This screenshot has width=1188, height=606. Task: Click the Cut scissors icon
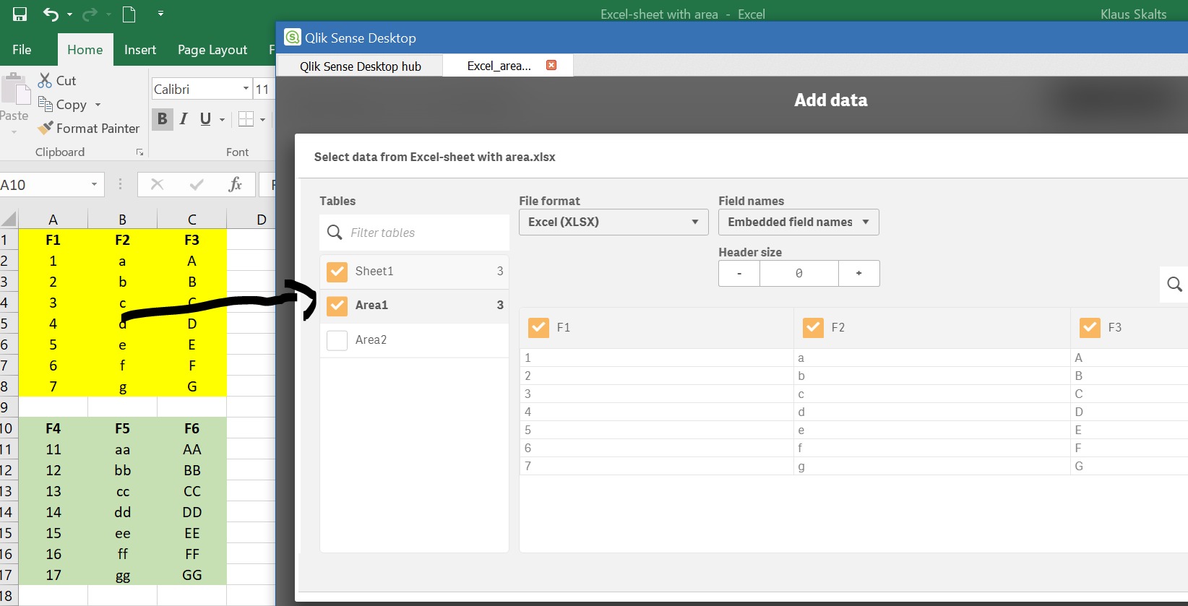pyautogui.click(x=45, y=80)
